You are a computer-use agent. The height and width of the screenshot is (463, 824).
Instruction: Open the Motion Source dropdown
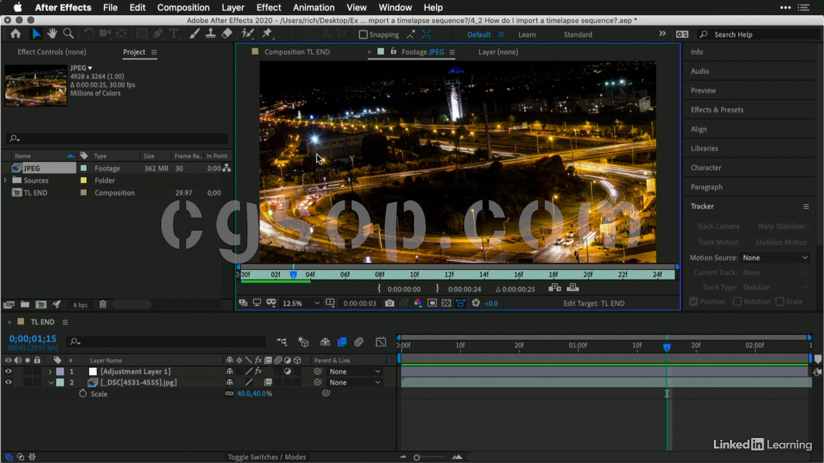point(775,258)
